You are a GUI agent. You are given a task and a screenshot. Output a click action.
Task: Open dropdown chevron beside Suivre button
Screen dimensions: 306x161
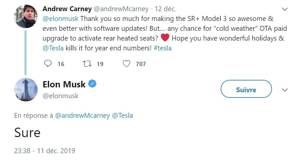tap(284, 90)
